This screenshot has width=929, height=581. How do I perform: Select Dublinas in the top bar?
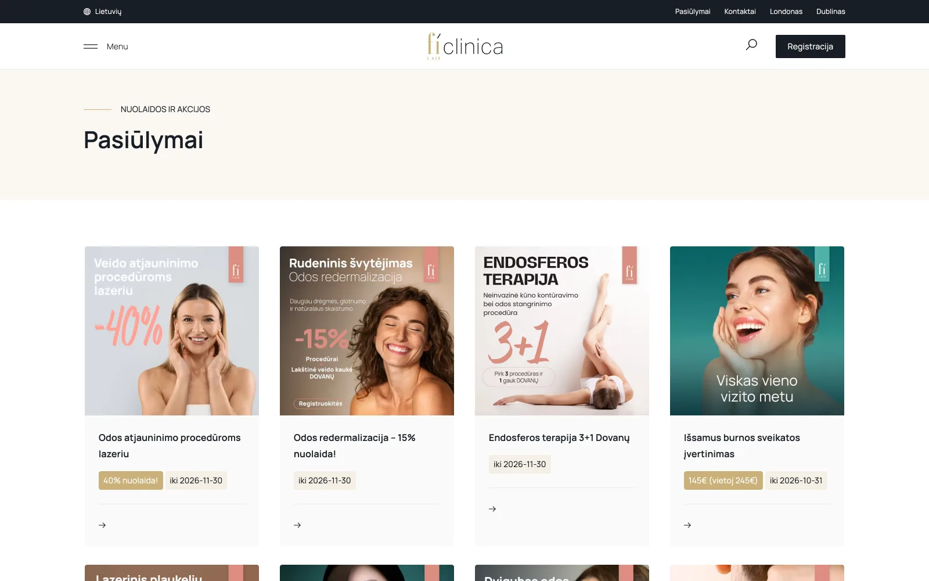pos(831,12)
